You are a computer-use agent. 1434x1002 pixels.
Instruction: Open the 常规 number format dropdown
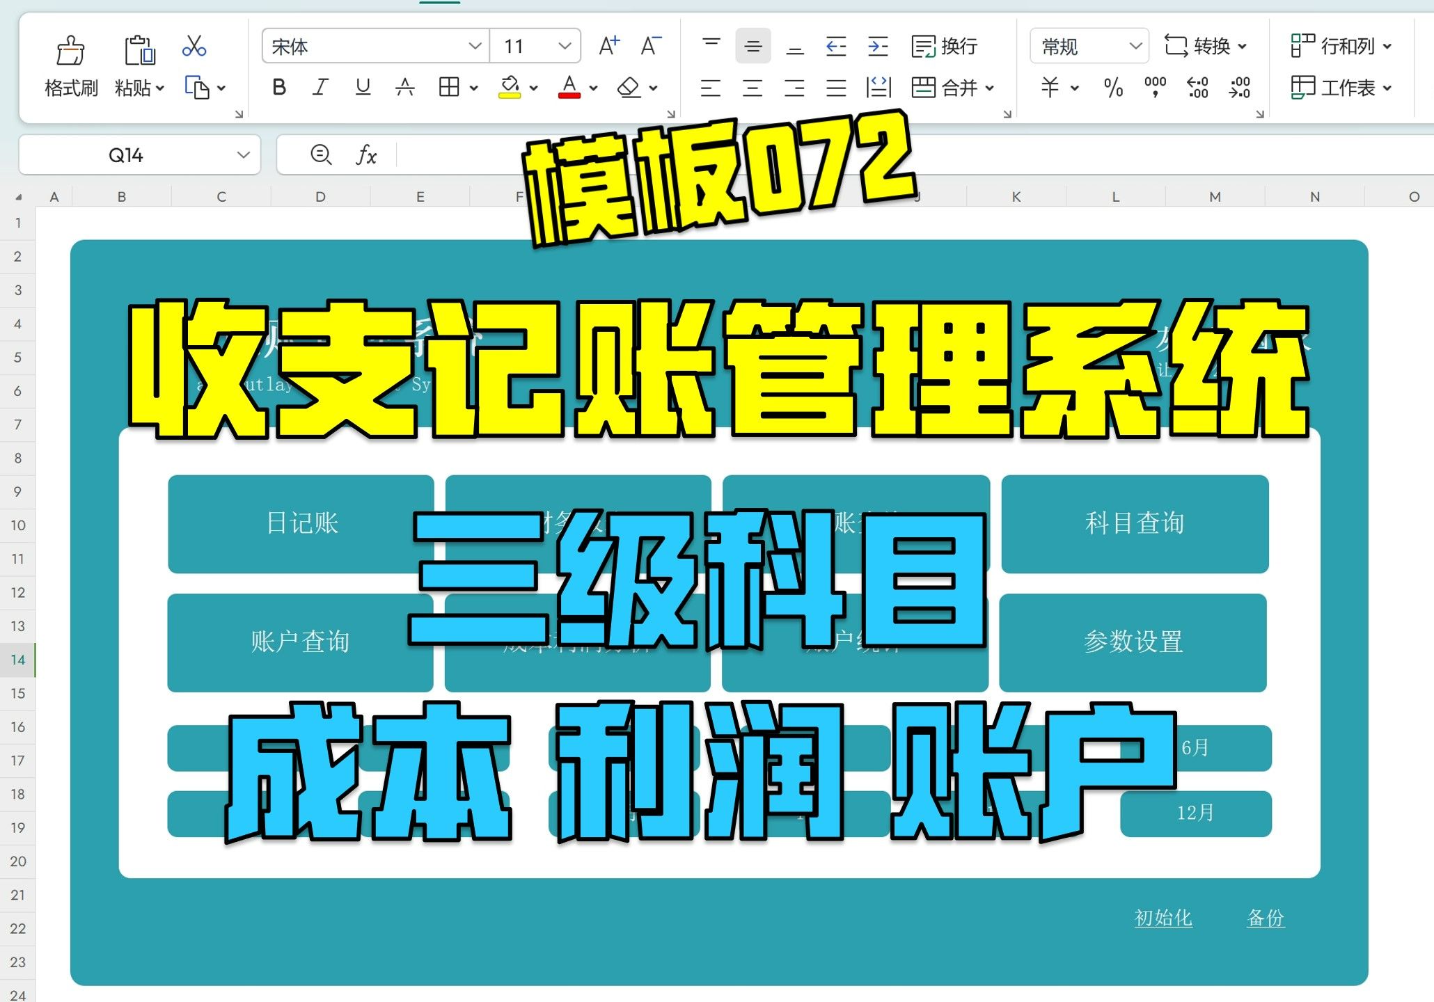(1135, 47)
